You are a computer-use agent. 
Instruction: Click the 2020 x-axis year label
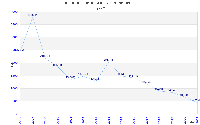[185, 120]
